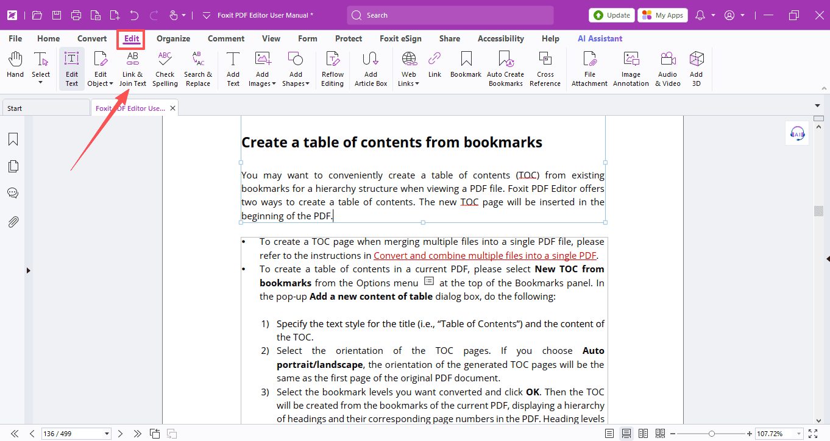Open the Select tool dropdown
Image resolution: width=830 pixels, height=441 pixels.
pos(41,82)
